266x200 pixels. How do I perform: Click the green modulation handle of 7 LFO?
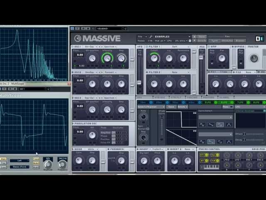click(248, 102)
